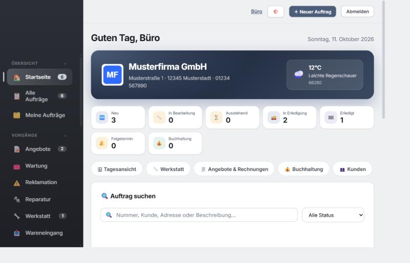Click the order search input field
The width and height of the screenshot is (410, 263).
pos(199,215)
